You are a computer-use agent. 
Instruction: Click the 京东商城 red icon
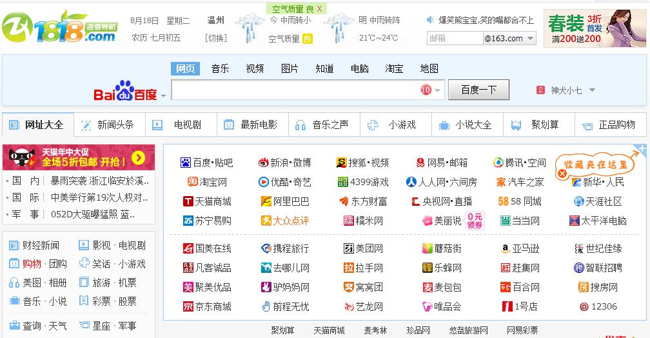click(188, 306)
